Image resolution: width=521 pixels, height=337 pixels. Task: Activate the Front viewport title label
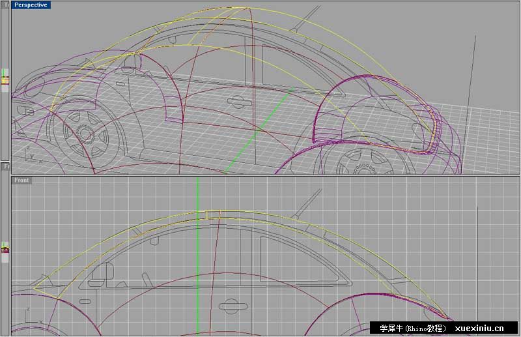point(21,181)
